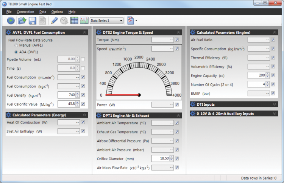Click gear icon of Calculated Parameters (Energy)

pyautogui.click(x=8, y=115)
